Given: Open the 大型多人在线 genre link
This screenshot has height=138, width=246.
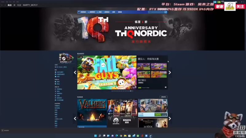Looking at the screenshot, I should (x=58, y=119).
